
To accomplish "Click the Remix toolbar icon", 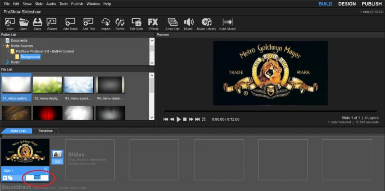I will click(120, 24).
